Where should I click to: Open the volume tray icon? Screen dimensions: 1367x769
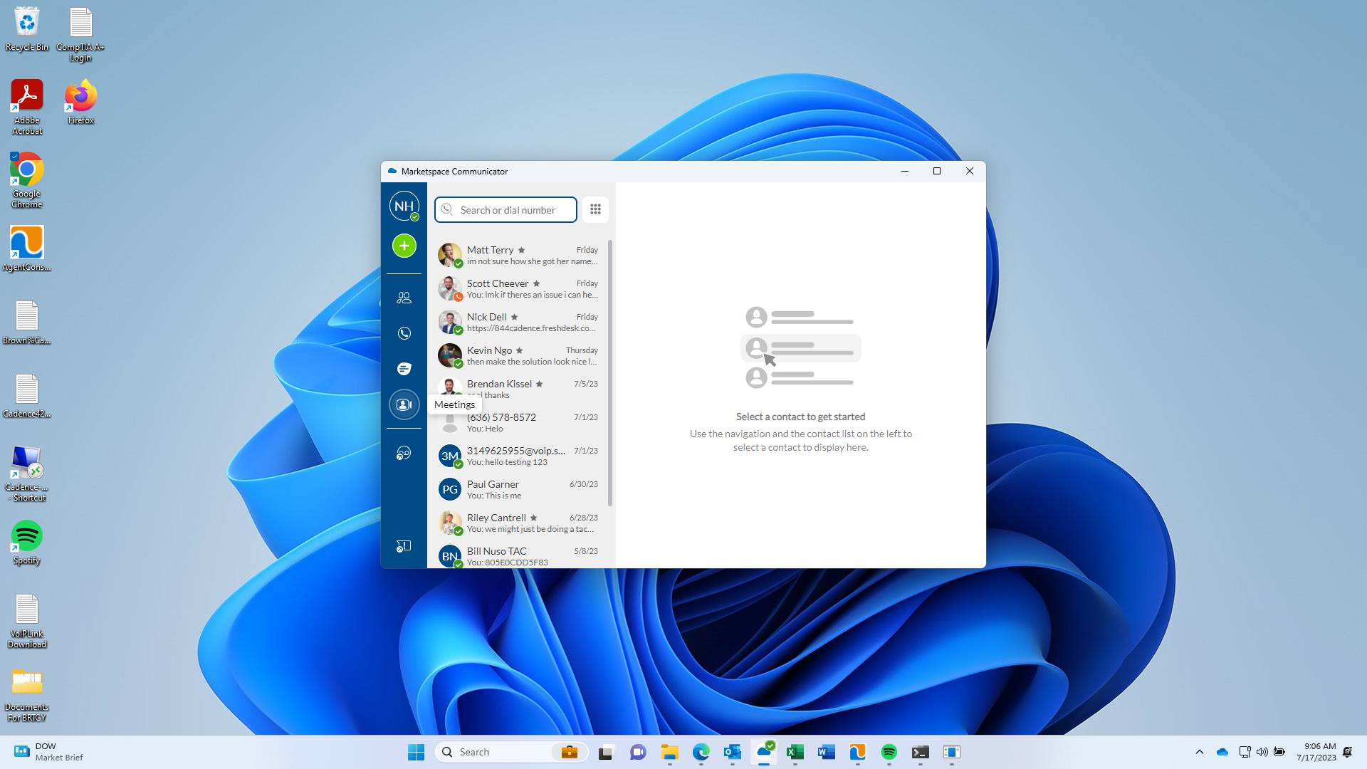pyautogui.click(x=1262, y=752)
